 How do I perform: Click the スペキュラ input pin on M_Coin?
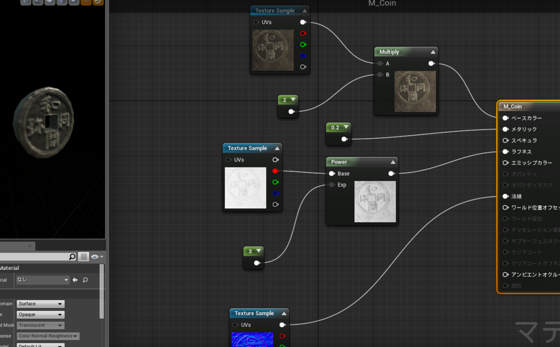point(505,140)
